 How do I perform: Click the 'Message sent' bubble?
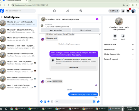[52, 38]
